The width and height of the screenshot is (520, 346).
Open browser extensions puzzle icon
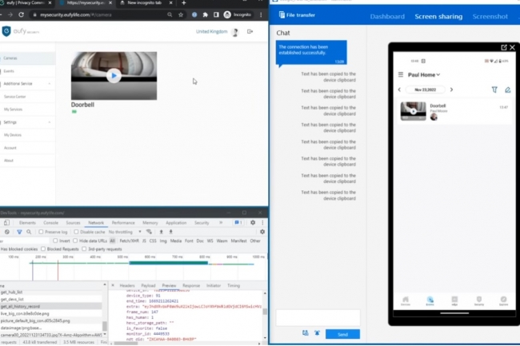coord(206,14)
